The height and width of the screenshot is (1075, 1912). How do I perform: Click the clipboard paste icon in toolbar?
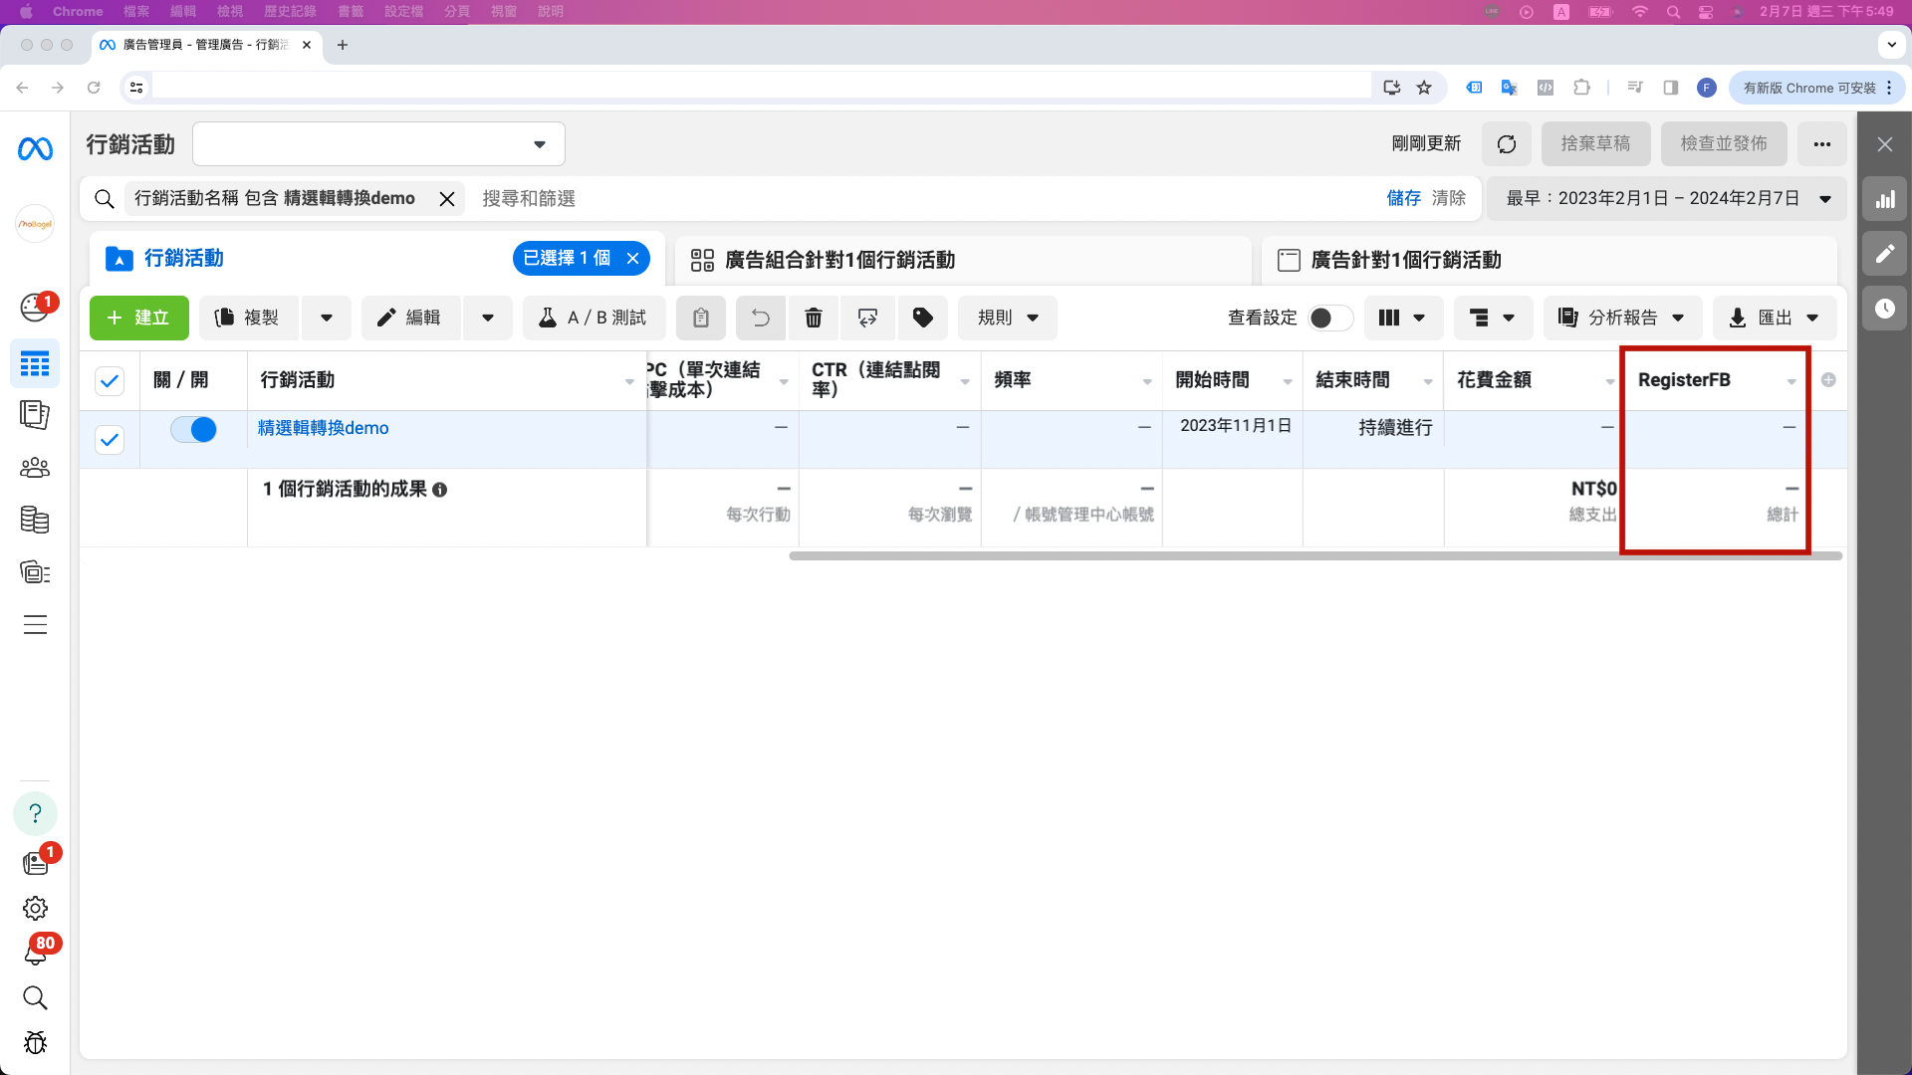[x=701, y=318]
